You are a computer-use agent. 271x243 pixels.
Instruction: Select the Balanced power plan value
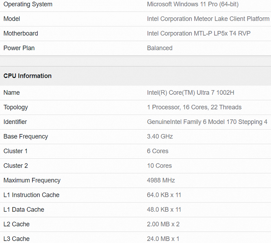160,48
